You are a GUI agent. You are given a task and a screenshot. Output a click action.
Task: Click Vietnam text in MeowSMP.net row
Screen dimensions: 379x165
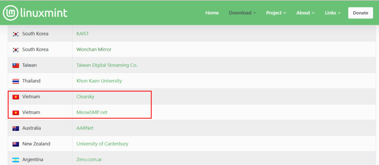point(31,113)
